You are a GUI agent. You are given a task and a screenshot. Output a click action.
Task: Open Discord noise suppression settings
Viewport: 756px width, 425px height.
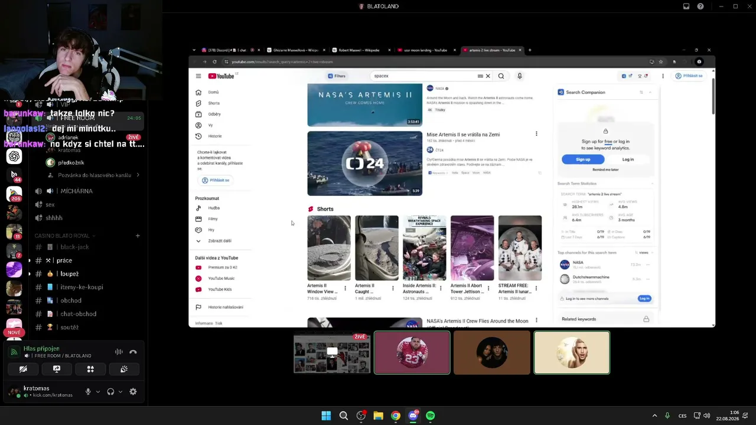(119, 352)
